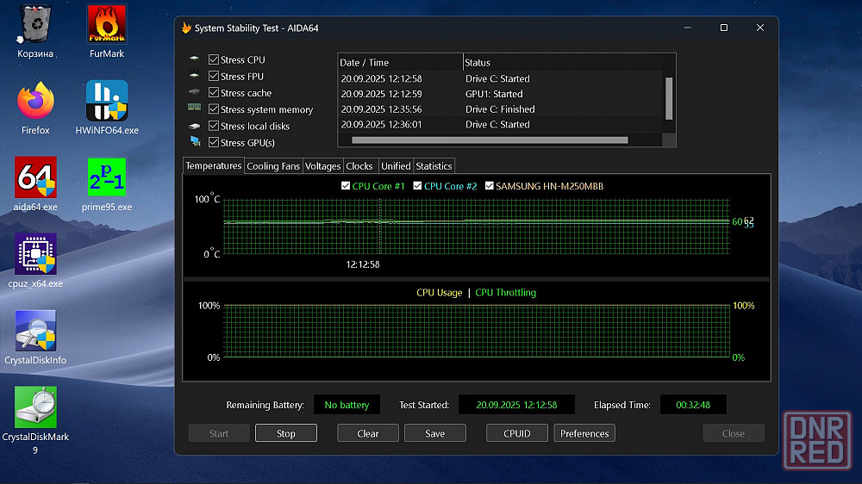Viewport: 862px width, 484px height.
Task: Open the Statistics tab
Action: [434, 166]
